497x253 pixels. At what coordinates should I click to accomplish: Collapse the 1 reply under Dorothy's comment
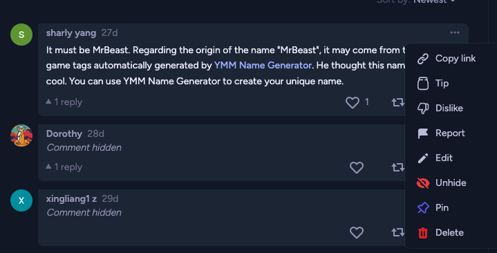64,167
